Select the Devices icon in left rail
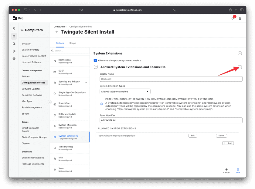 point(14,44)
